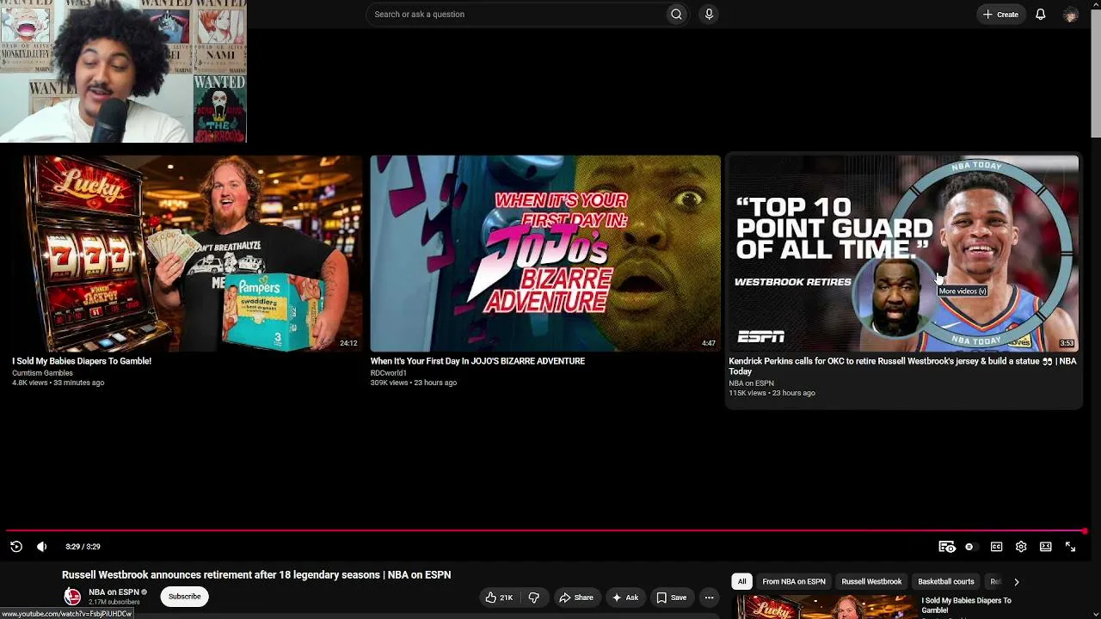Screen dimensions: 1101x619
Task: Open the NBA on ESPN channel name
Action: [x=114, y=592]
